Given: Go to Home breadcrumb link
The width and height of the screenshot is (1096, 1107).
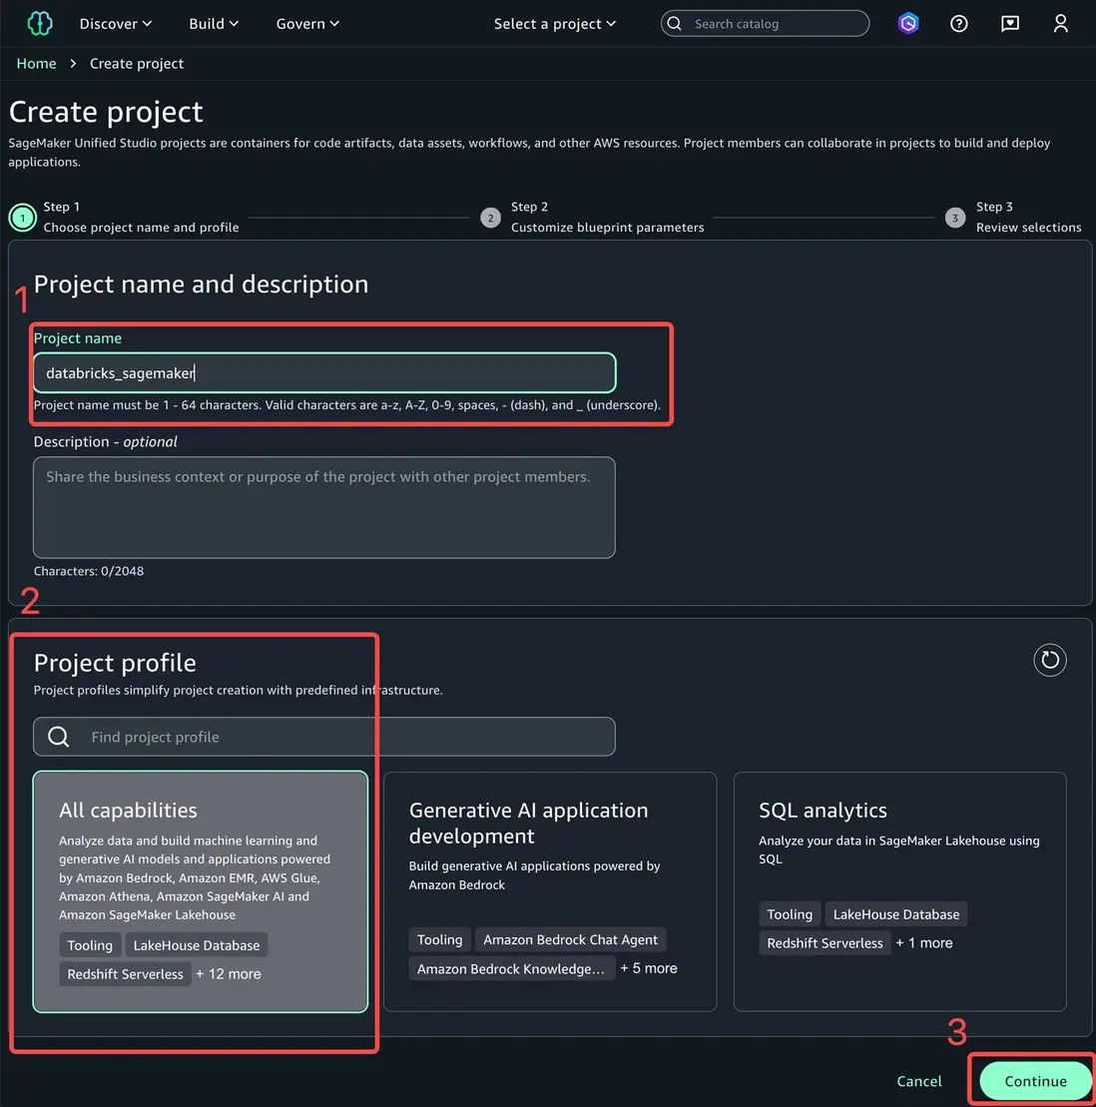Looking at the screenshot, I should pos(36,64).
